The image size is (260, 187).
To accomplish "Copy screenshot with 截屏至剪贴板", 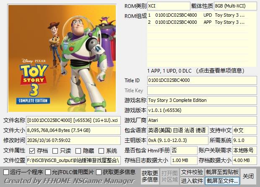I will tap(222, 172).
